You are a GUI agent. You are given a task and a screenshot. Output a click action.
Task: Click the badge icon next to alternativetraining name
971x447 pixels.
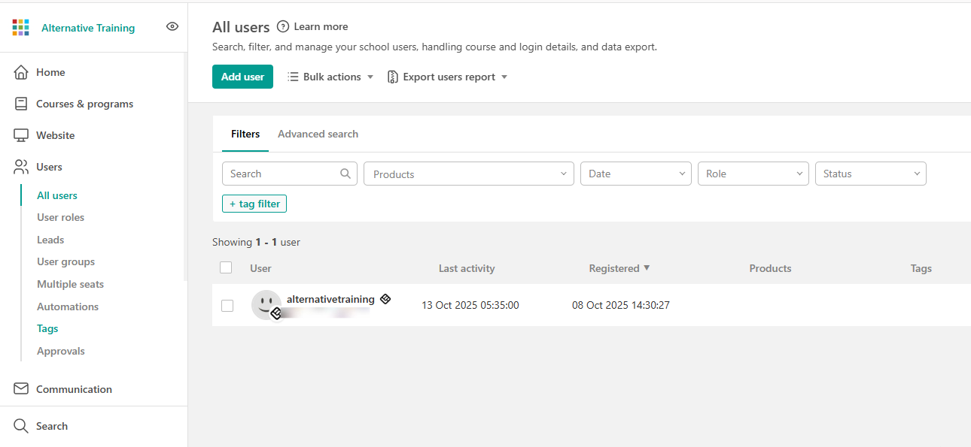[385, 299]
